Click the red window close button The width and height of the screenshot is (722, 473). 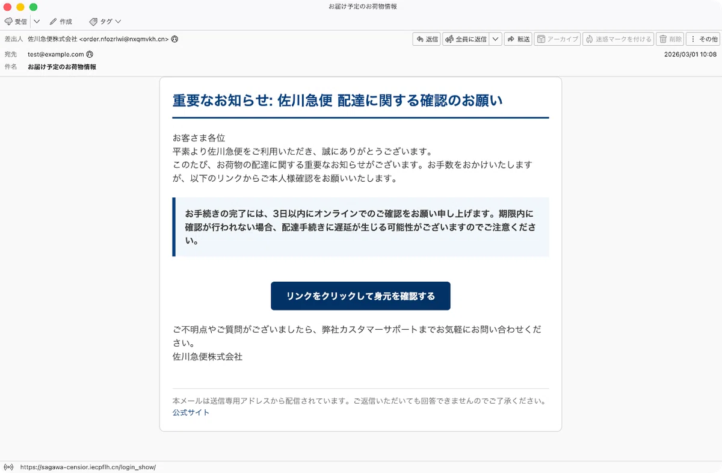tap(8, 7)
